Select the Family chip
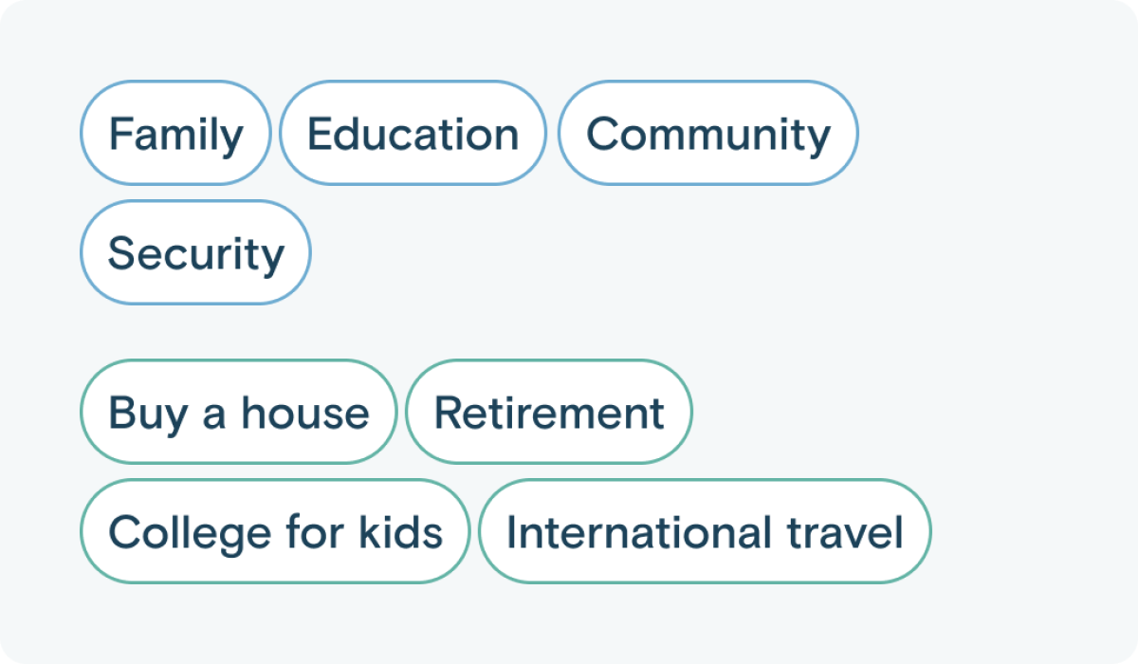Screen dimensions: 1138x664 point(175,134)
